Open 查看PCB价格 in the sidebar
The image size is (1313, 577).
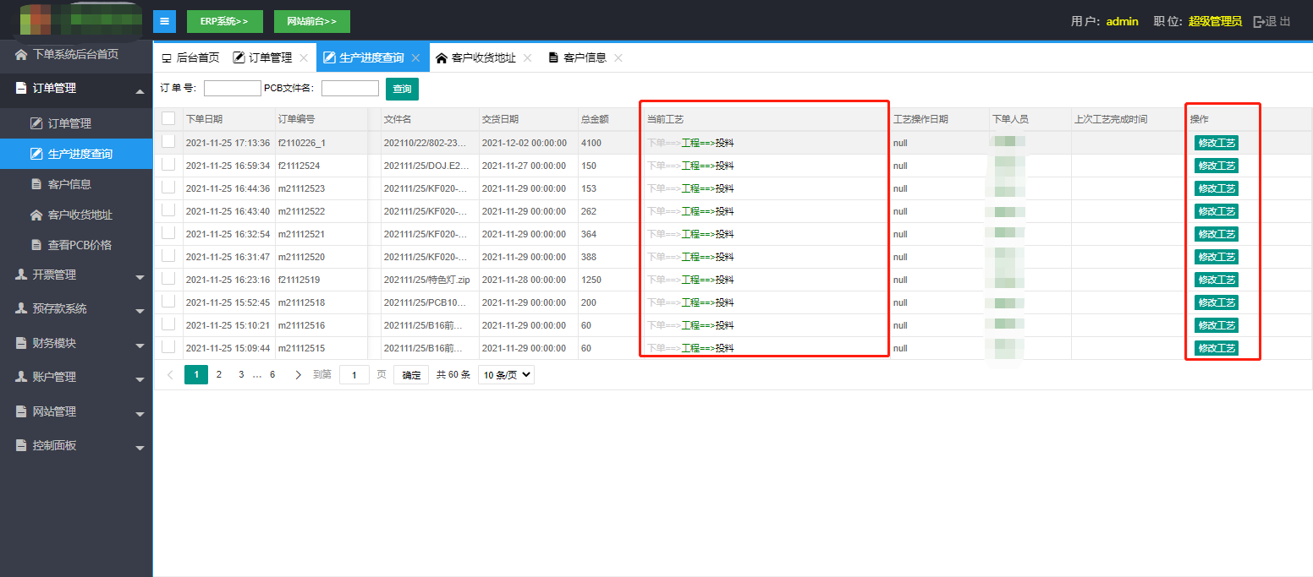(x=80, y=245)
